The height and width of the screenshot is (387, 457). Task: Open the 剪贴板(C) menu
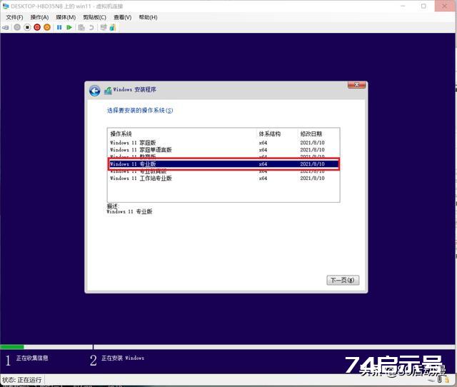(94, 17)
